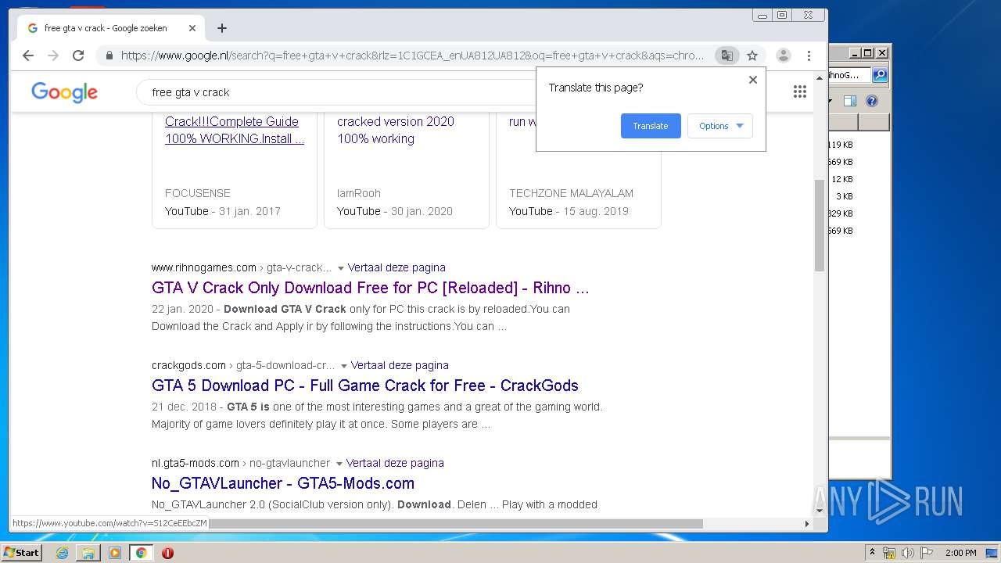The width and height of the screenshot is (1001, 563).
Task: Open the Google apps grid
Action: 799,91
